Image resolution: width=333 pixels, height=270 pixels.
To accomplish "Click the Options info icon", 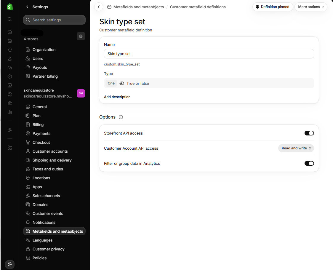I will pyautogui.click(x=121, y=117).
